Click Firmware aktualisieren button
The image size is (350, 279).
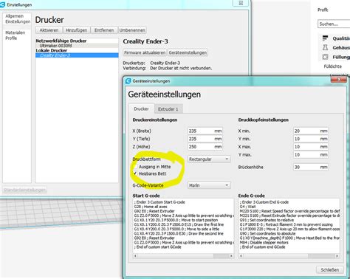145,52
